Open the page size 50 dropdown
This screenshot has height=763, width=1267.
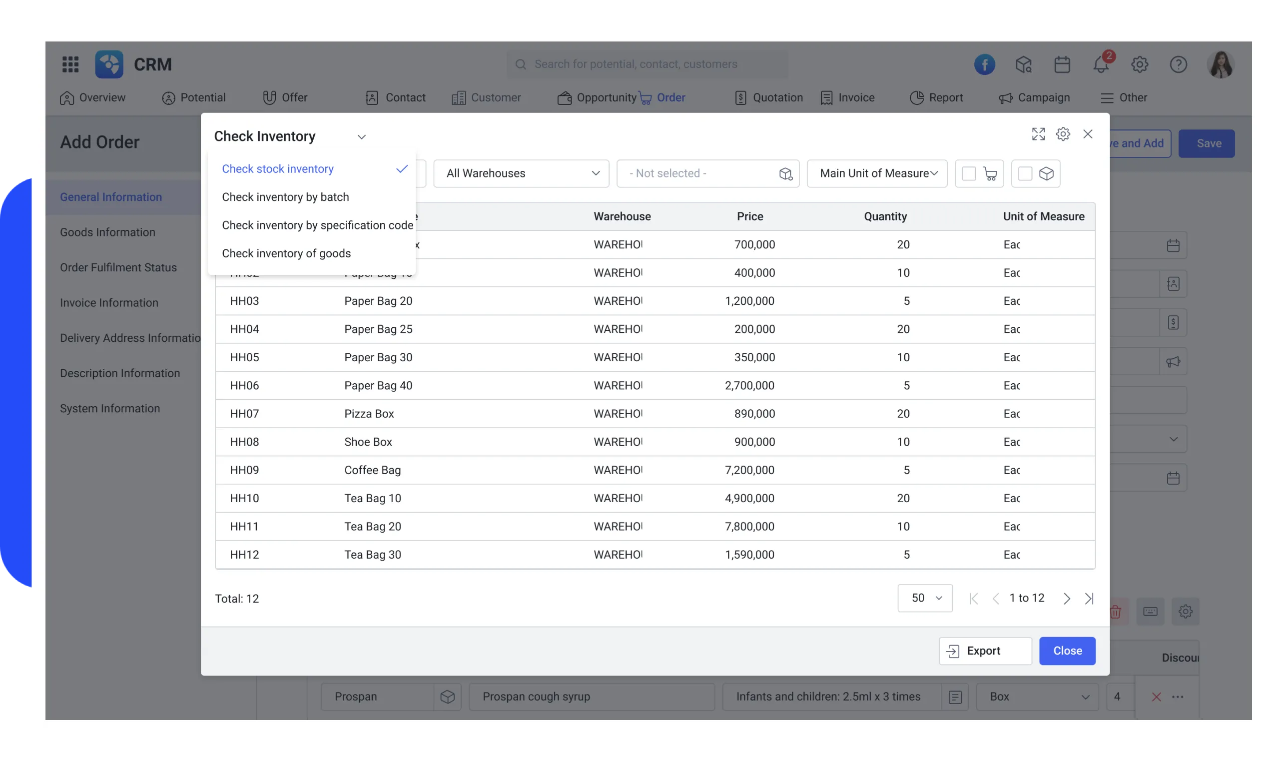924,598
